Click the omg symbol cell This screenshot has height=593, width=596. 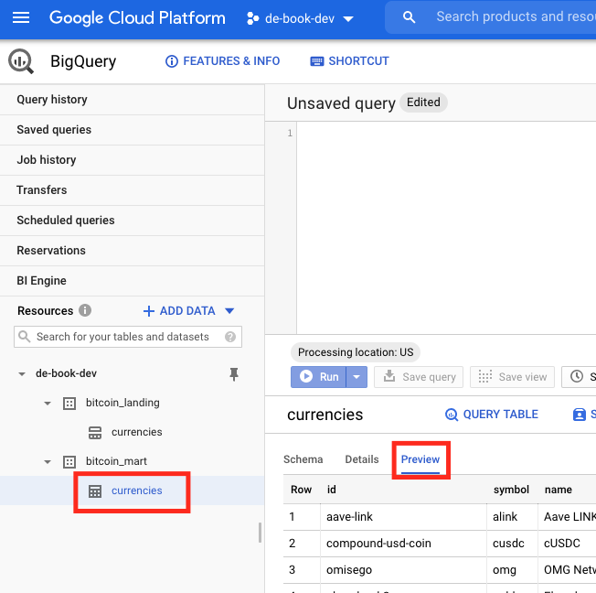click(x=512, y=570)
